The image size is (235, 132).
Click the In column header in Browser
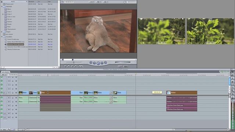[x=43, y=1]
